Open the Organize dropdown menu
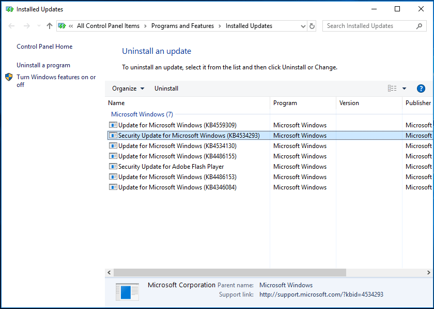 click(127, 88)
